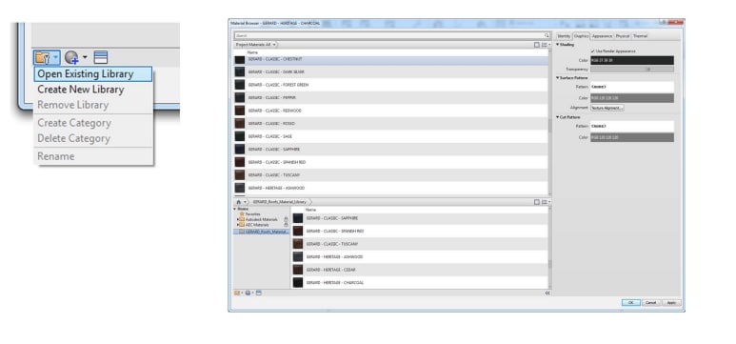Click the Surface Pattern color swatch
This screenshot has height=344, width=736.
[632, 98]
